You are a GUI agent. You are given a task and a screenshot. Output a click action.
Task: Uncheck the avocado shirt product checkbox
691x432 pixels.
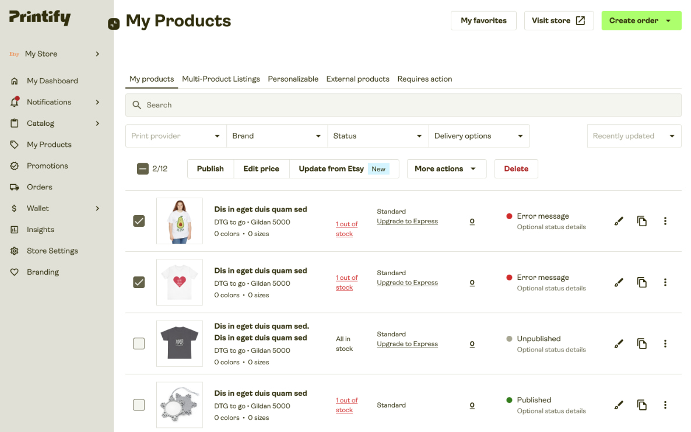coord(139,221)
